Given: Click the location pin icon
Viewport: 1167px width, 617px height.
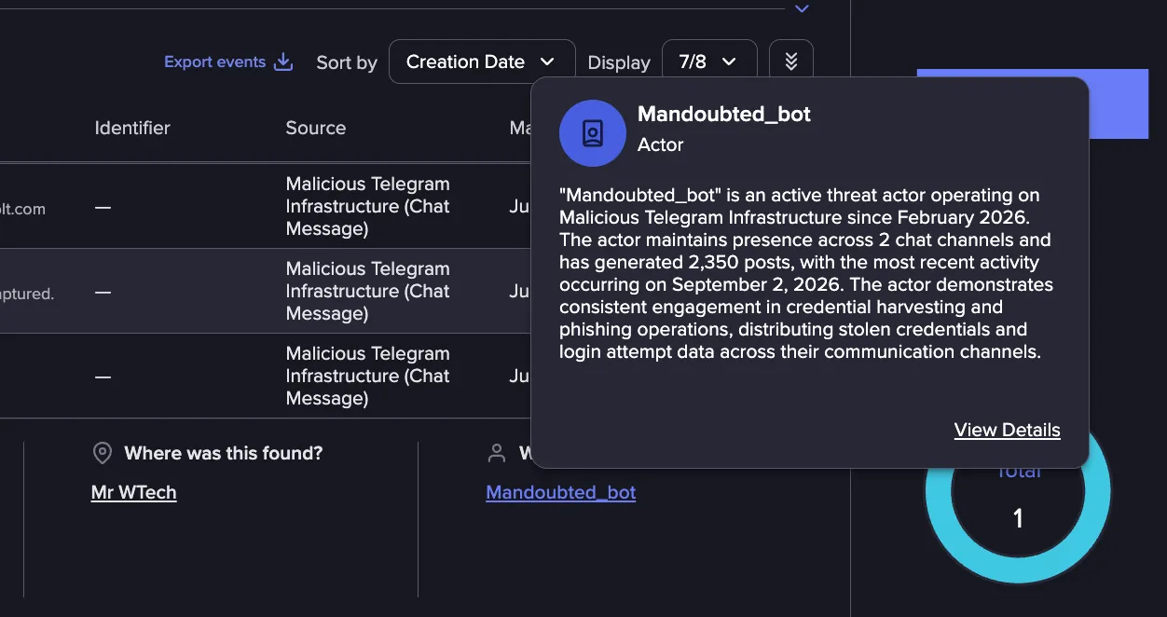Looking at the screenshot, I should point(103,453).
